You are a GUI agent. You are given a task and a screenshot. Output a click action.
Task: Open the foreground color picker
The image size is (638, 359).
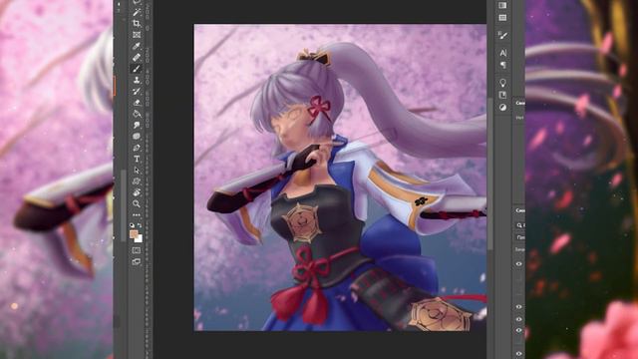pos(134,234)
